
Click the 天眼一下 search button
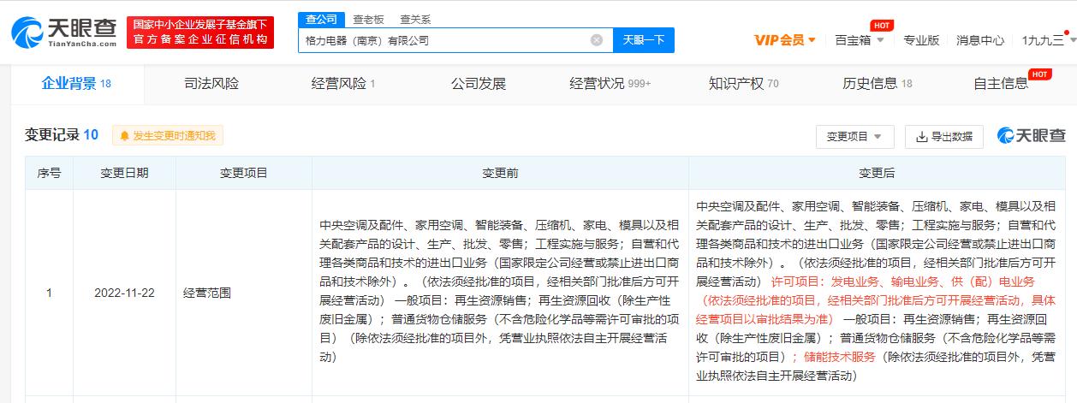(x=643, y=40)
